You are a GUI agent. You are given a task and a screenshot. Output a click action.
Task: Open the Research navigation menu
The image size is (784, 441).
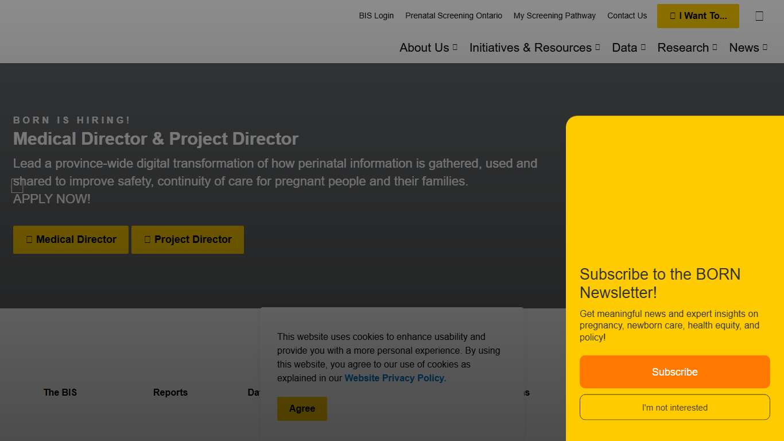pos(687,48)
